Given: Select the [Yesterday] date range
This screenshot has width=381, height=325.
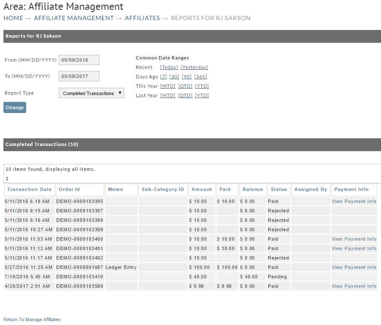Looking at the screenshot, I should click(194, 67).
